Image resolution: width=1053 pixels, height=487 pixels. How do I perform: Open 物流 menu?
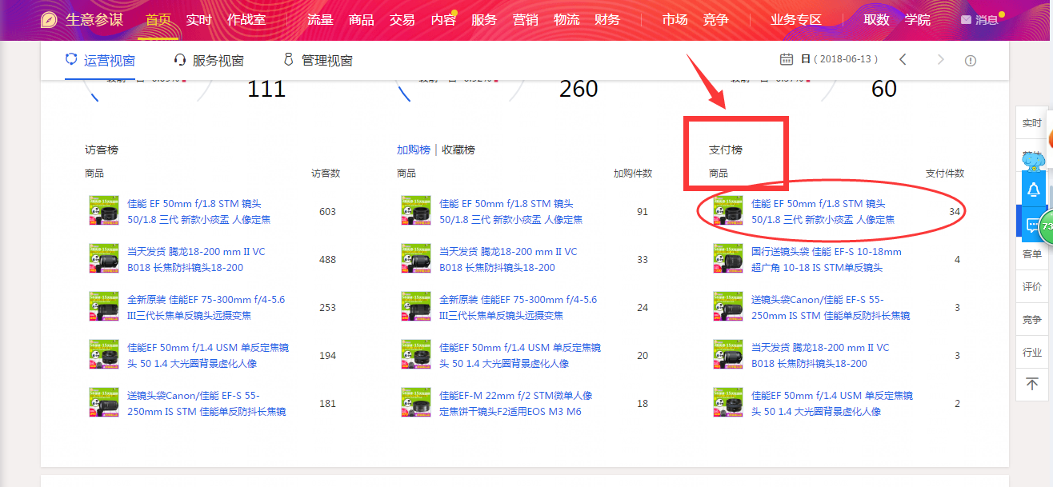coord(567,20)
